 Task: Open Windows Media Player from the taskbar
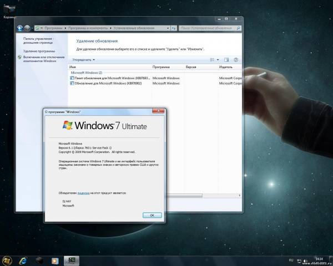click(55, 260)
